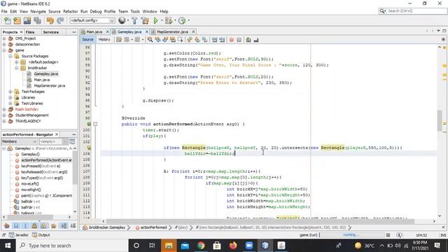The height and width of the screenshot is (252, 448).
Task: Expand the Test Packages node
Action: coord(10,92)
